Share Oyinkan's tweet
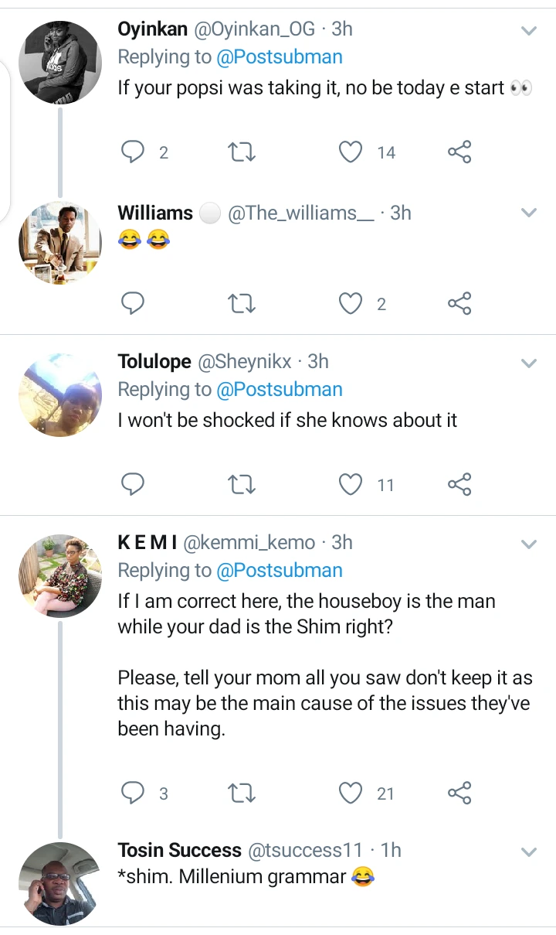 click(x=459, y=152)
